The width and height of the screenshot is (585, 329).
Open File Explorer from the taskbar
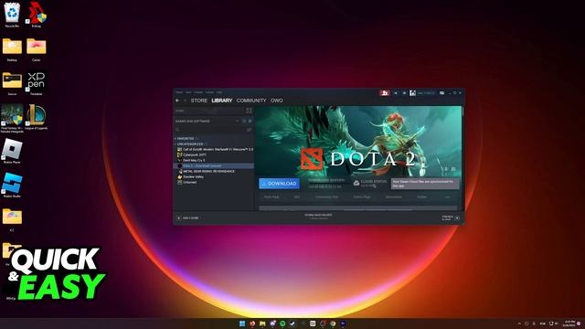(262, 324)
